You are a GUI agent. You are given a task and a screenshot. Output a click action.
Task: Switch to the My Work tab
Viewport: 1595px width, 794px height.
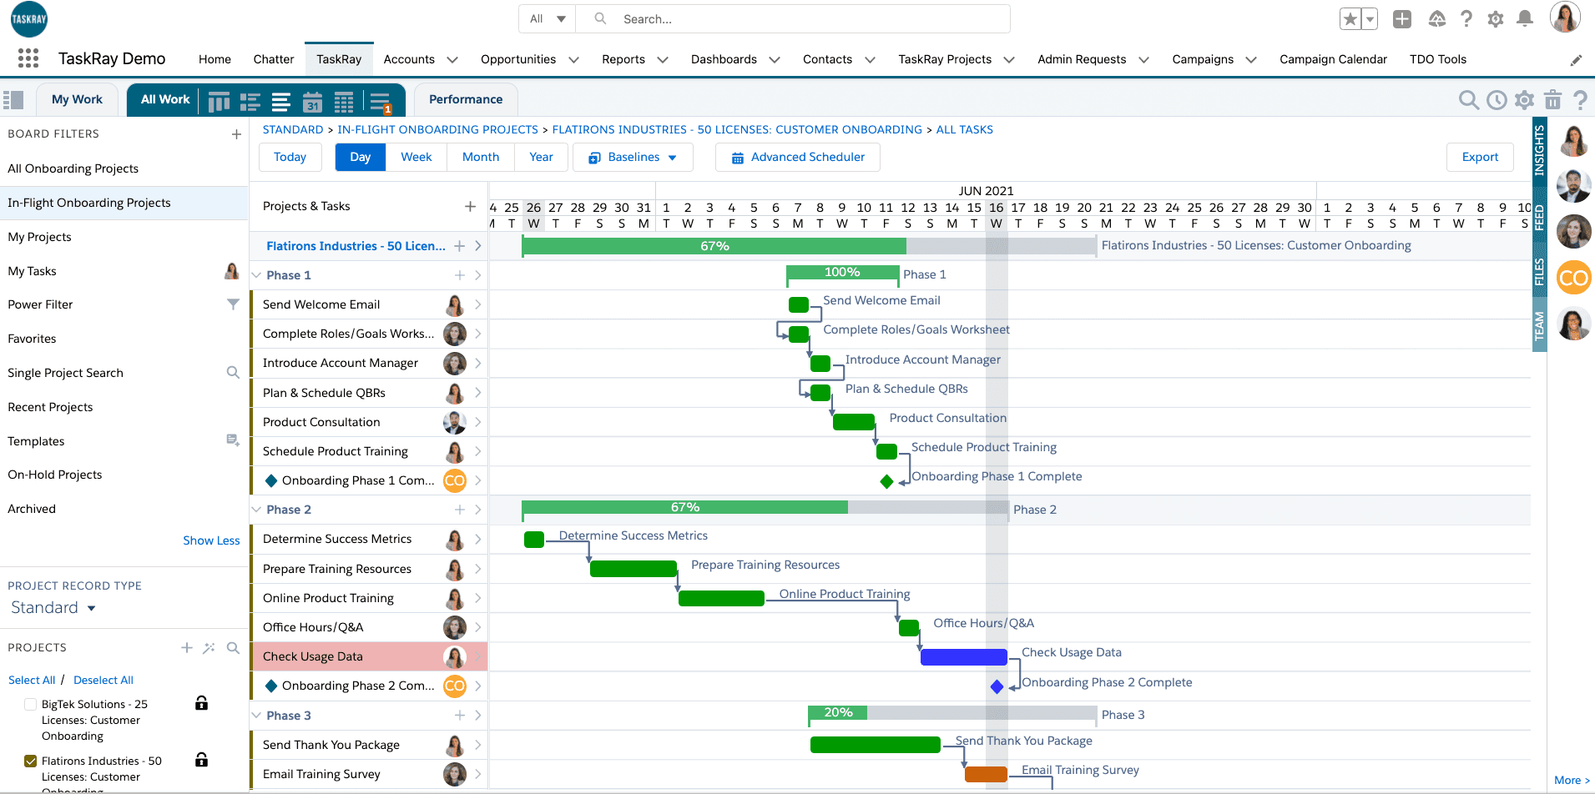click(77, 99)
